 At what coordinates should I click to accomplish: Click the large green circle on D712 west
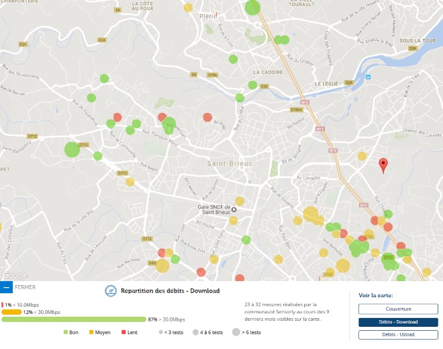point(71,149)
